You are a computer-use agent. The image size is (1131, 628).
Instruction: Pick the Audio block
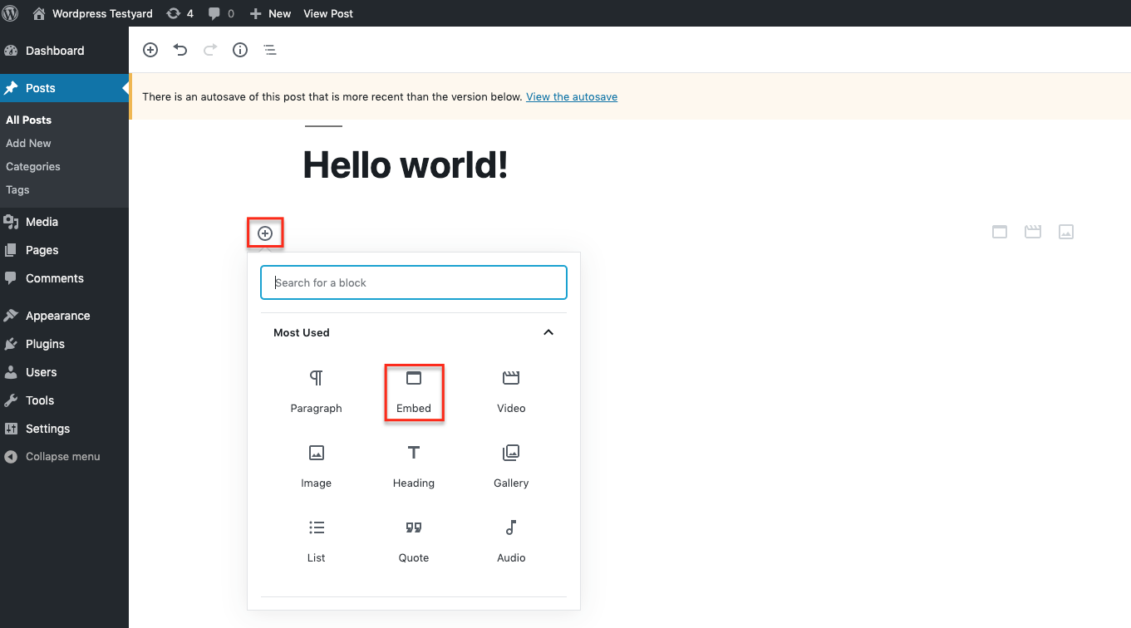point(511,541)
